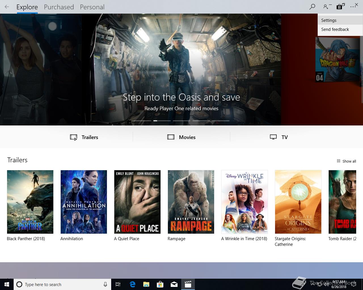This screenshot has width=363, height=290.
Task: Click the Type here to search box
Action: point(62,284)
